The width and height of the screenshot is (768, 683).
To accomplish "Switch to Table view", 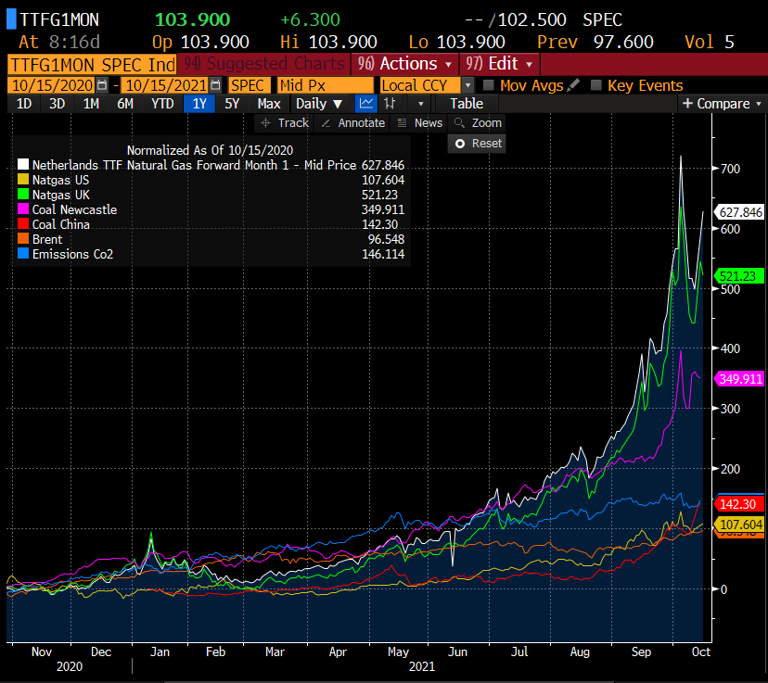I will pyautogui.click(x=467, y=104).
